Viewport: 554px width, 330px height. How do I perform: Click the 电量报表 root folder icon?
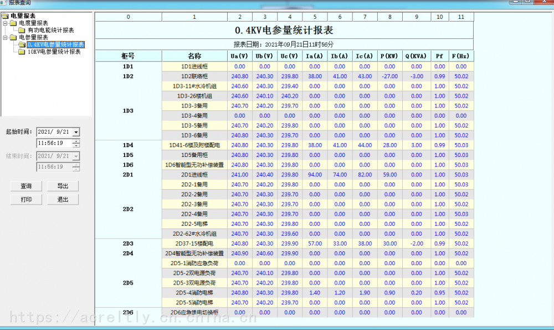point(5,16)
